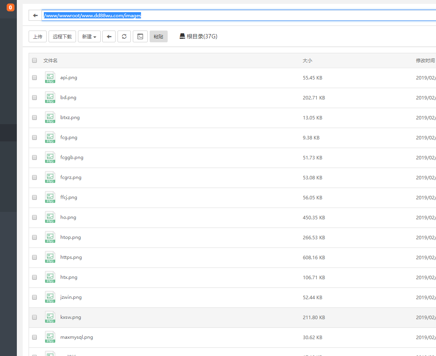Click the api.png file icon
Viewport: 436px width, 356px height.
coord(50,78)
